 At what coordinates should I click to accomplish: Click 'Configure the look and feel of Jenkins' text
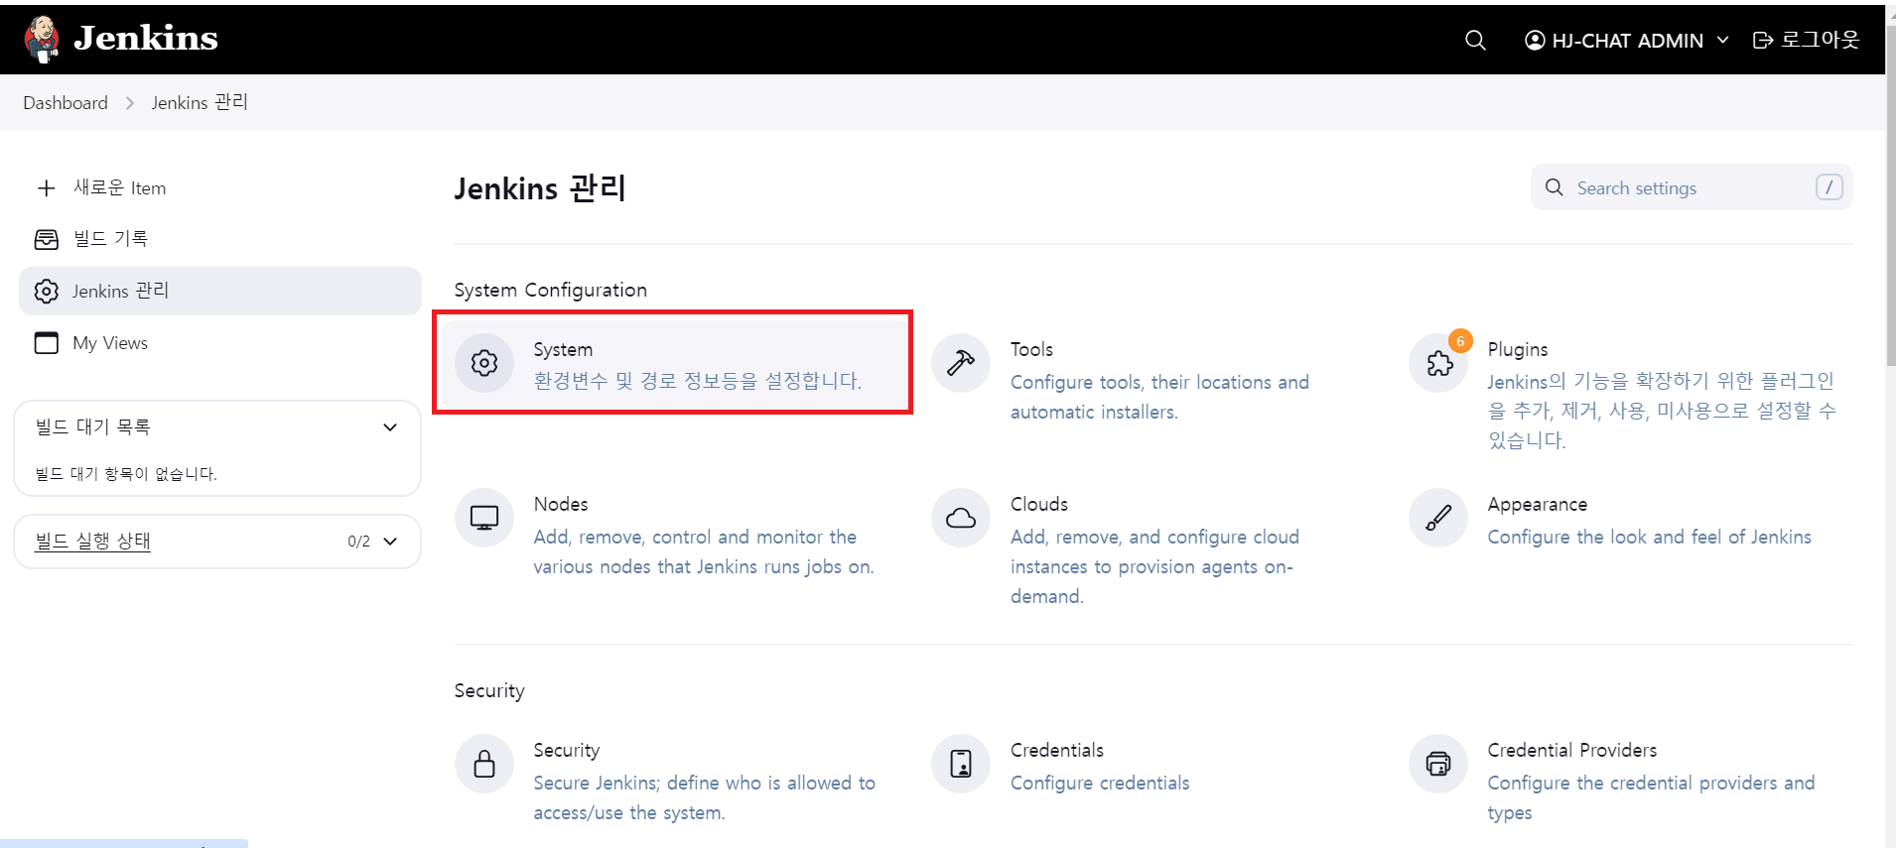coord(1650,537)
